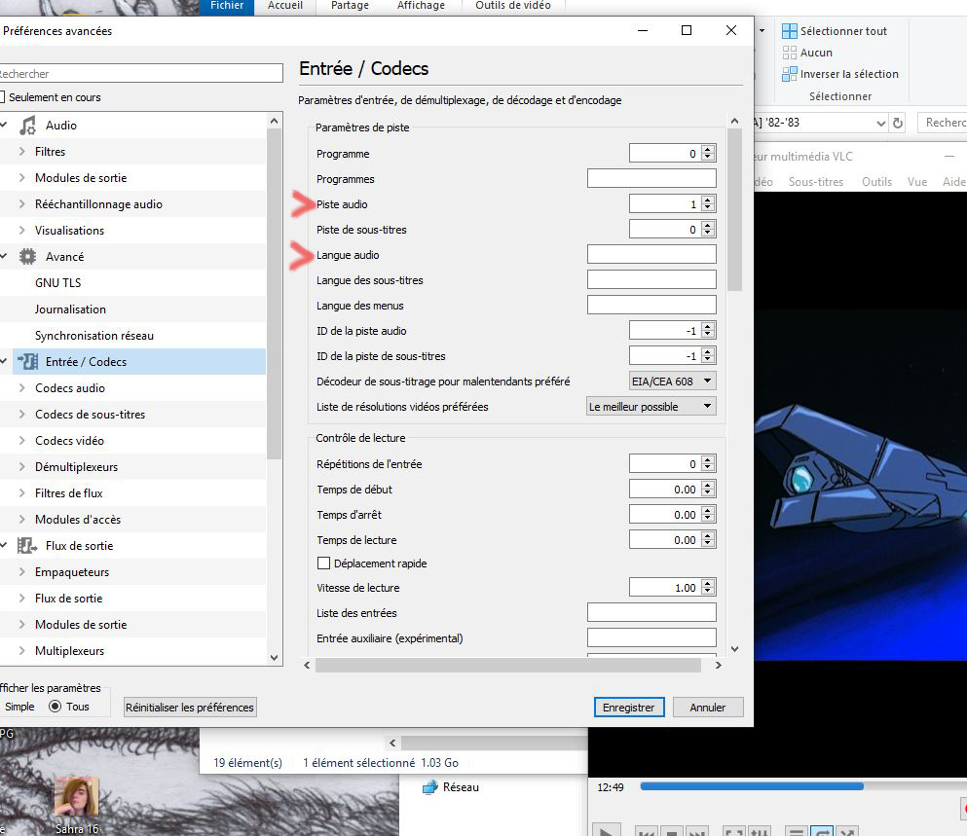967x836 pixels.
Task: Open the Sous-titres menu in VLC
Action: (x=816, y=182)
